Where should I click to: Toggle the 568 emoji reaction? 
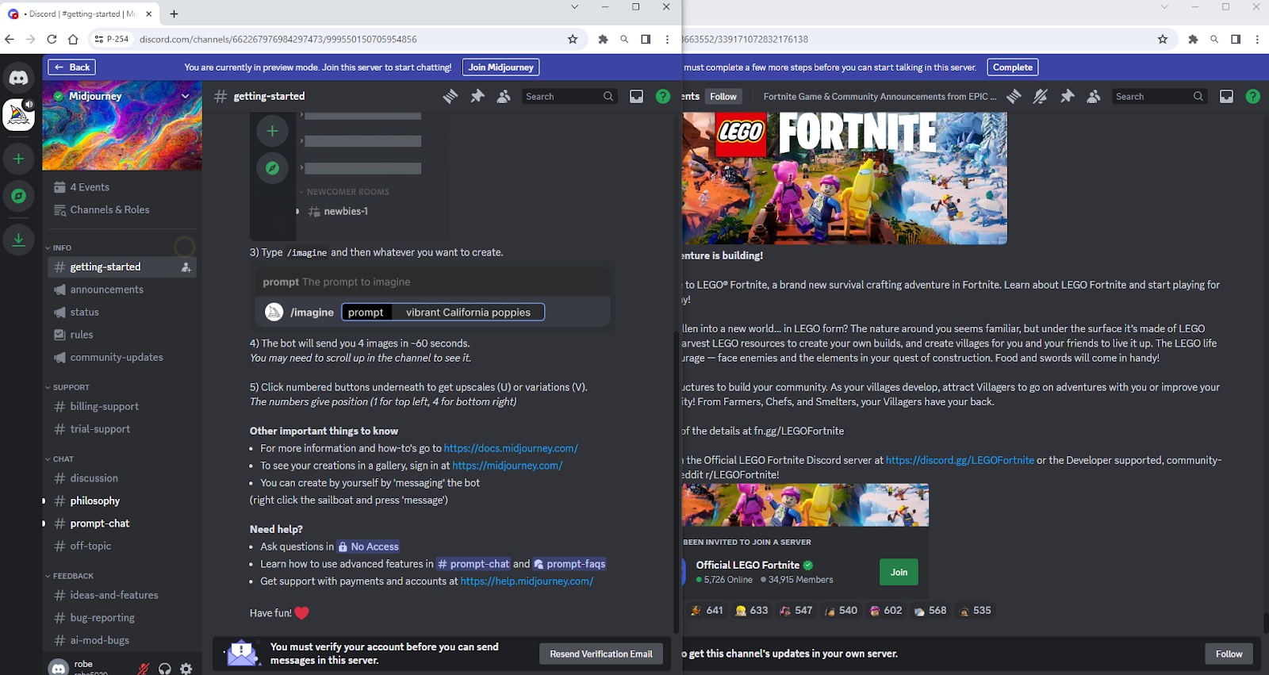930,611
